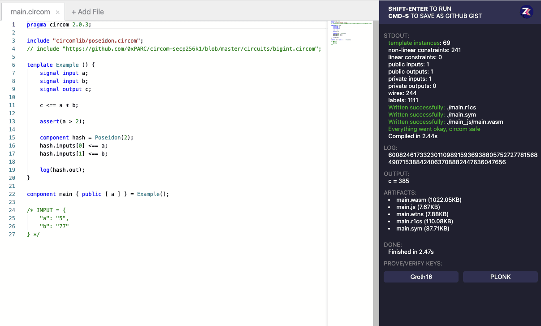Click the Poseidon(2) component line
Image resolution: width=541 pixels, height=326 pixels.
[x=87, y=138]
